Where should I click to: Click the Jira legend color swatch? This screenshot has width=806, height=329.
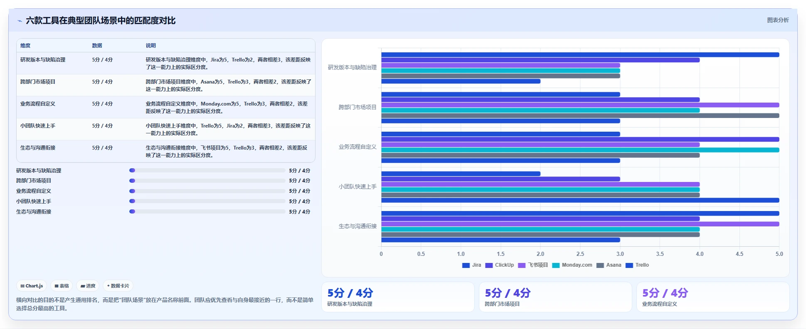466,265
